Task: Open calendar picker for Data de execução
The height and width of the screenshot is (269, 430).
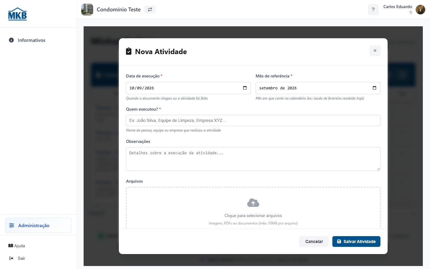Action: coord(245,88)
